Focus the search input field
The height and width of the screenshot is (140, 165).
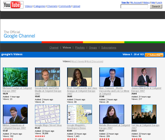134,7
